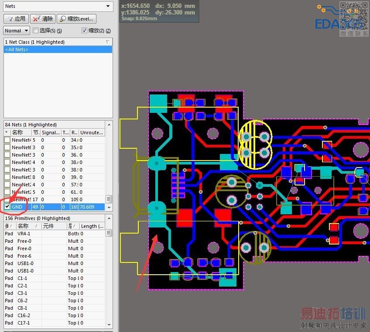The image size is (370, 332).
Task: Click primitives list scrollbar down arrow
Action: tap(109, 325)
